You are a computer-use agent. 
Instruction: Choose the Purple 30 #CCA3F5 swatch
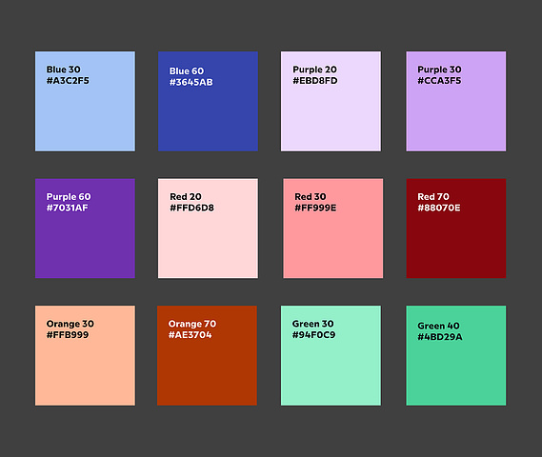[456, 101]
